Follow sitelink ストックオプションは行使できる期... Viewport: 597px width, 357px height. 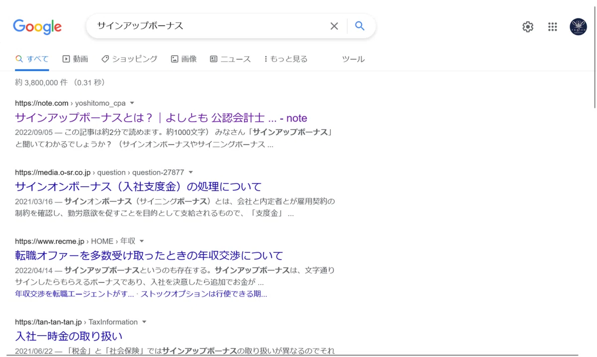point(204,294)
